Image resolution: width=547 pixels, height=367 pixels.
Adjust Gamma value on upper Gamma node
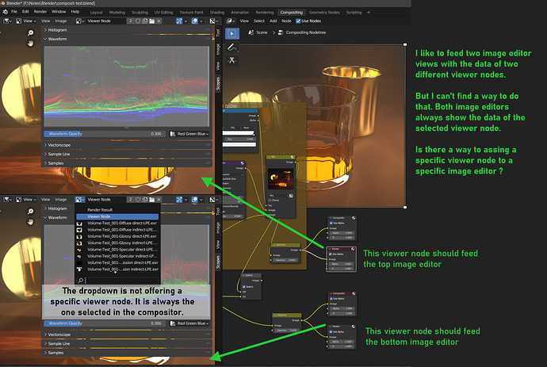(x=285, y=260)
